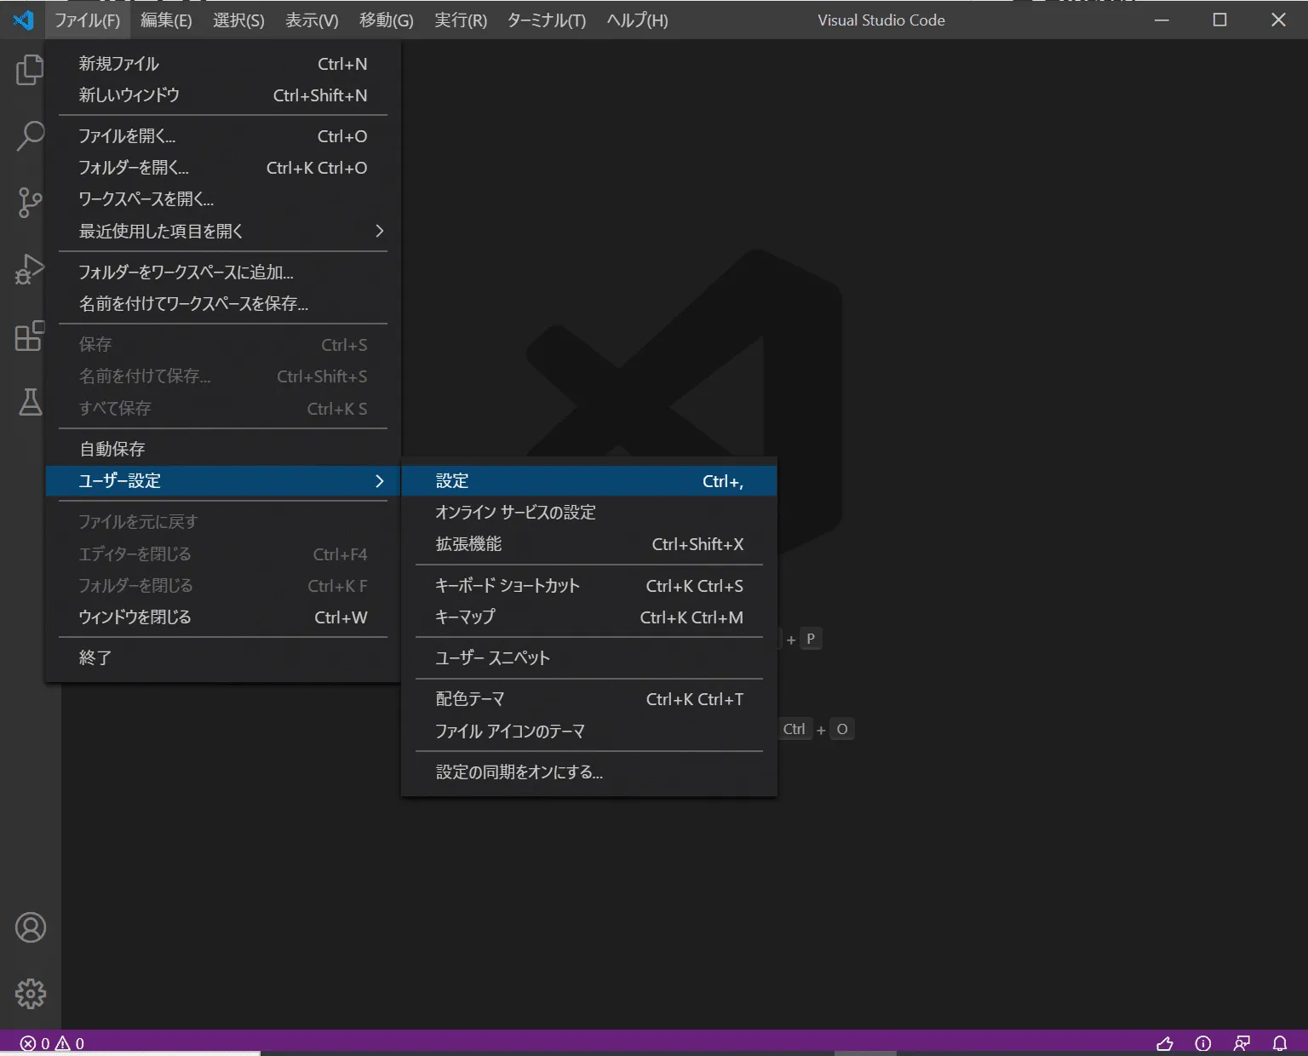Open the 編集(E) menu
The height and width of the screenshot is (1056, 1308).
pos(166,20)
